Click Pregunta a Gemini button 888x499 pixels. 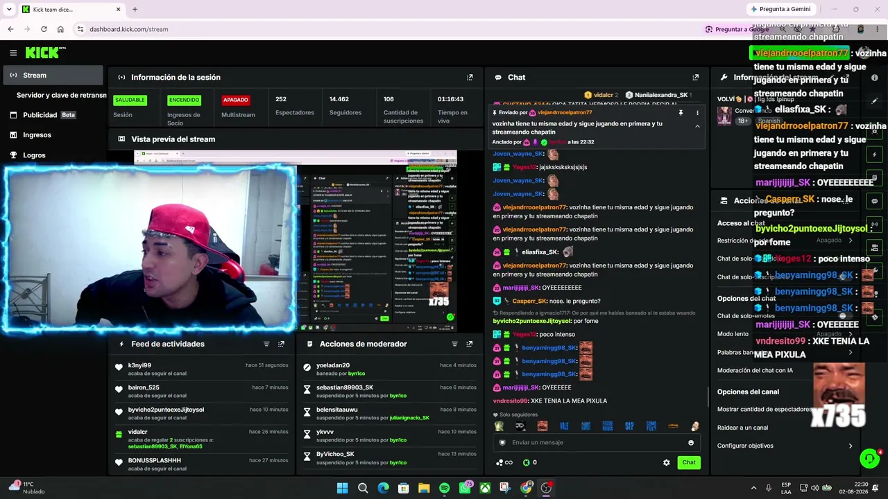coord(780,9)
